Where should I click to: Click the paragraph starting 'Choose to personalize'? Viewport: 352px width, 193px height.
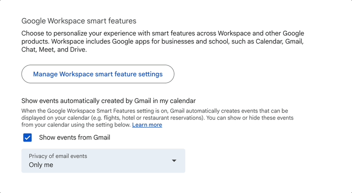tap(163, 41)
